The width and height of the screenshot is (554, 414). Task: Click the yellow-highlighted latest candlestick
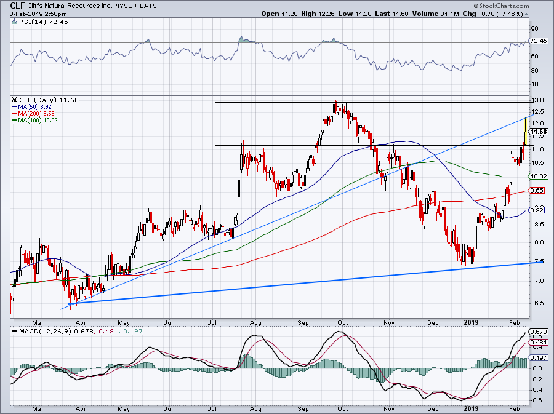pyautogui.click(x=526, y=131)
